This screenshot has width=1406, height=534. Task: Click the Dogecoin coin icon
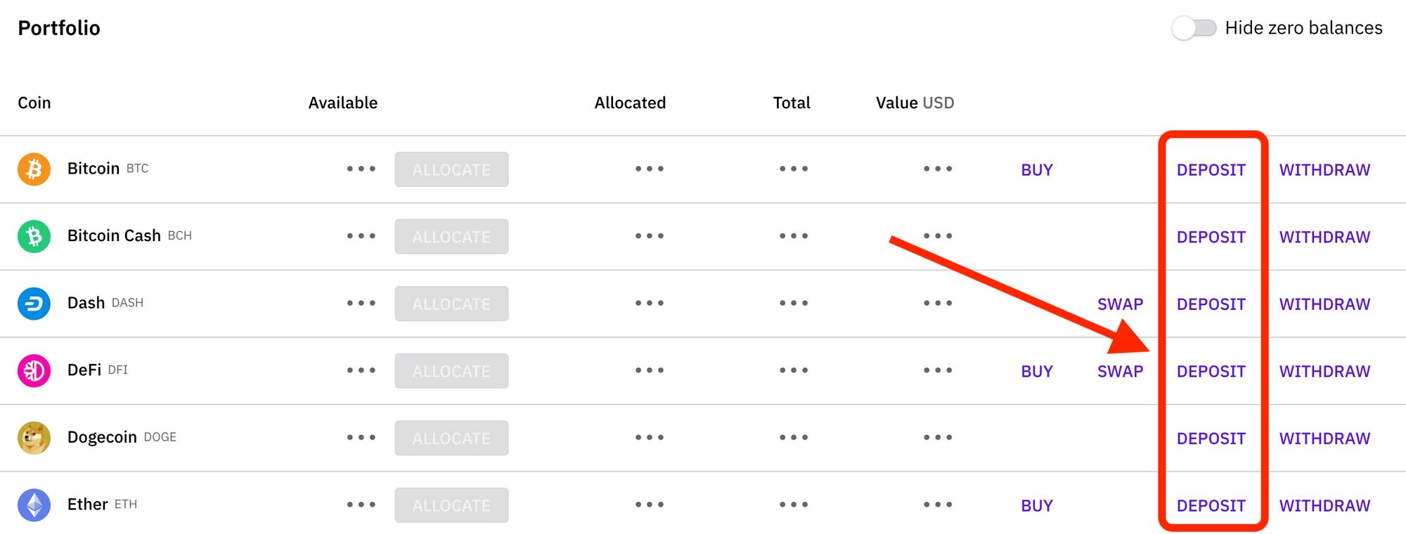click(x=34, y=438)
